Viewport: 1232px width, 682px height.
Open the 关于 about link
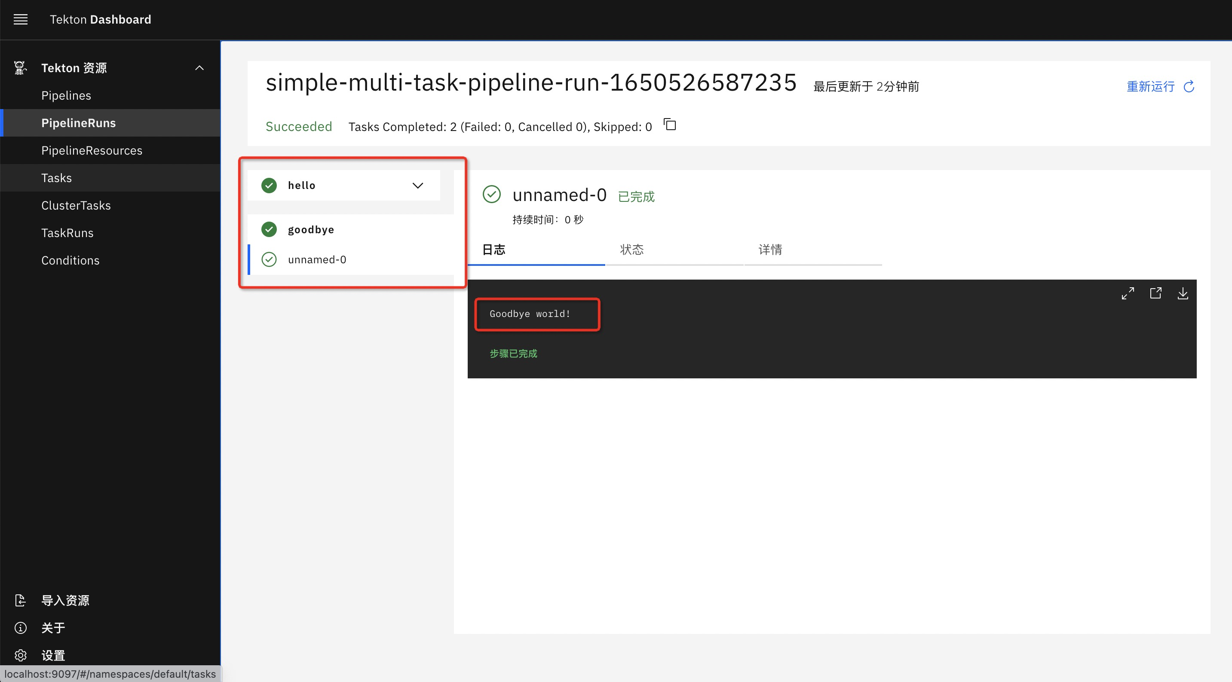coord(53,627)
